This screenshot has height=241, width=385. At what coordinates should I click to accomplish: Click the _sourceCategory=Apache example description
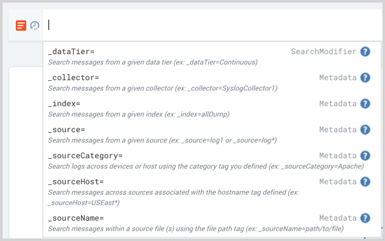tap(206, 167)
